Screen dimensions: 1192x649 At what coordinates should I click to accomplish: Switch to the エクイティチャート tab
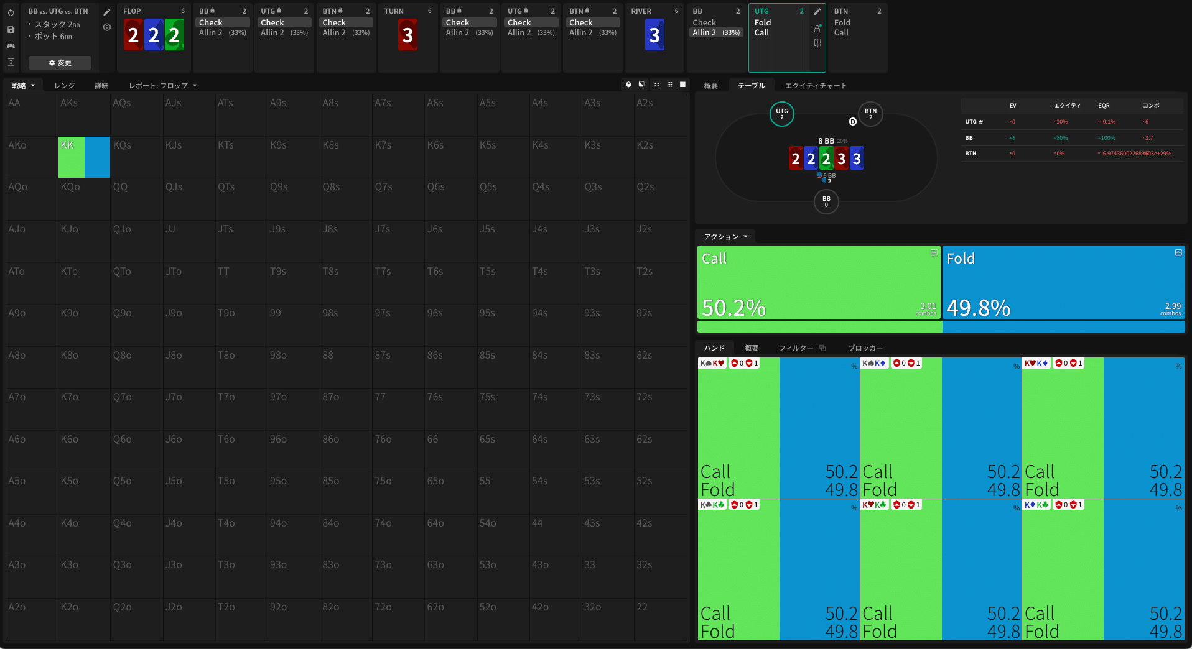815,86
